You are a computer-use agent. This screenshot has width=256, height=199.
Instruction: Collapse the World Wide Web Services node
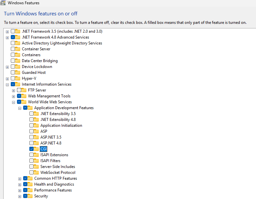click(x=14, y=103)
